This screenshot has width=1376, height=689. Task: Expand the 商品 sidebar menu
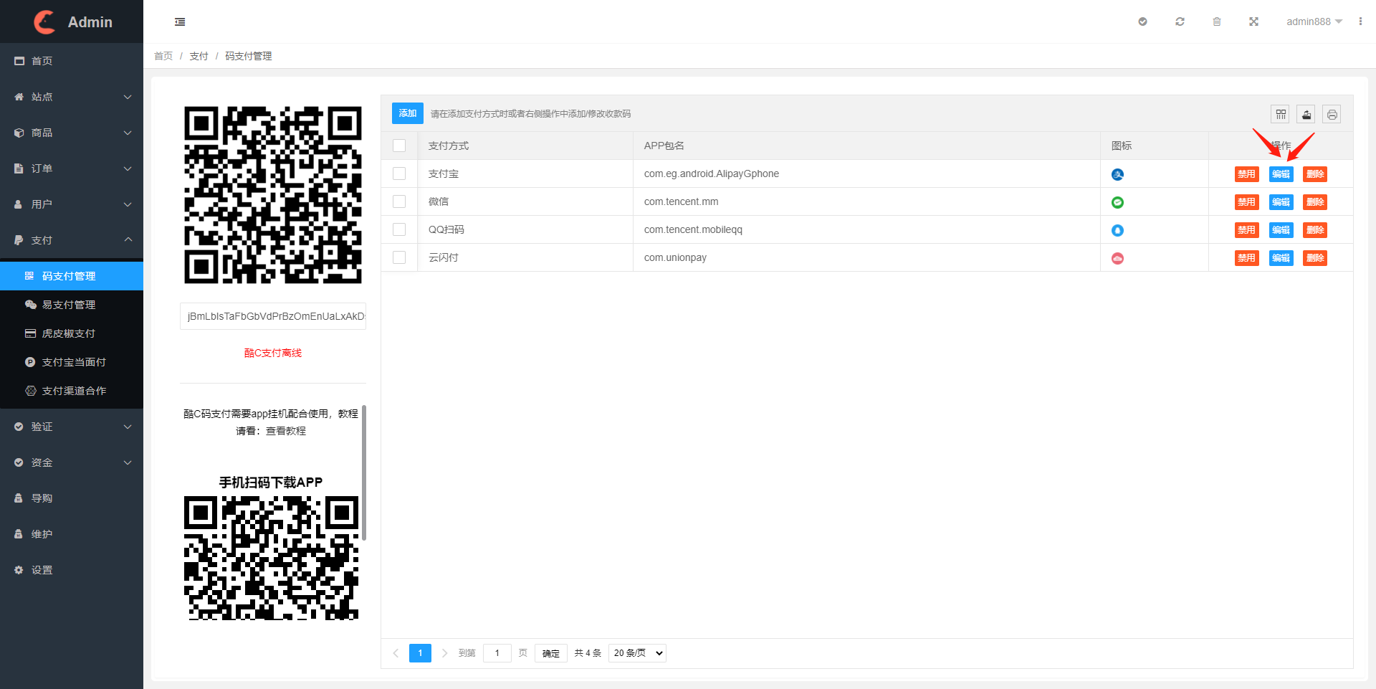pyautogui.click(x=72, y=133)
